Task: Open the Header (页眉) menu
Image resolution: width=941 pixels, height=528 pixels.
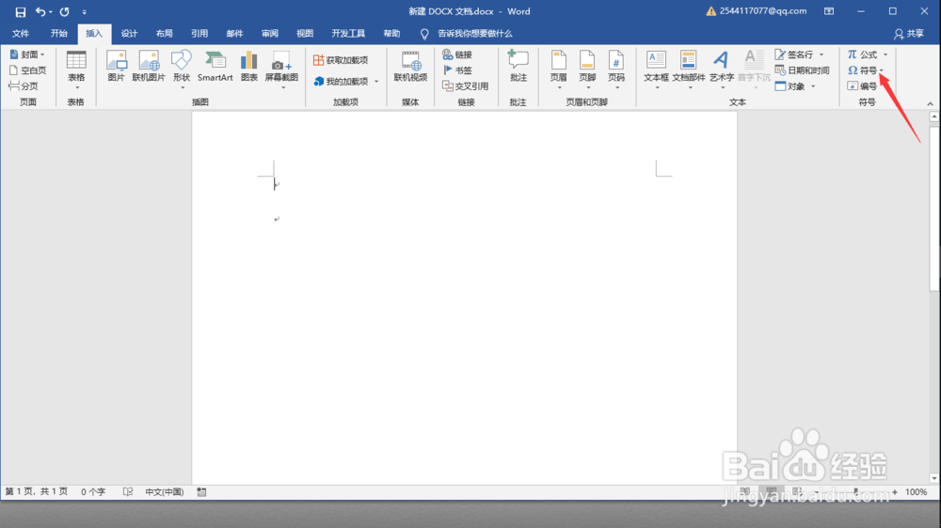Action: [559, 70]
